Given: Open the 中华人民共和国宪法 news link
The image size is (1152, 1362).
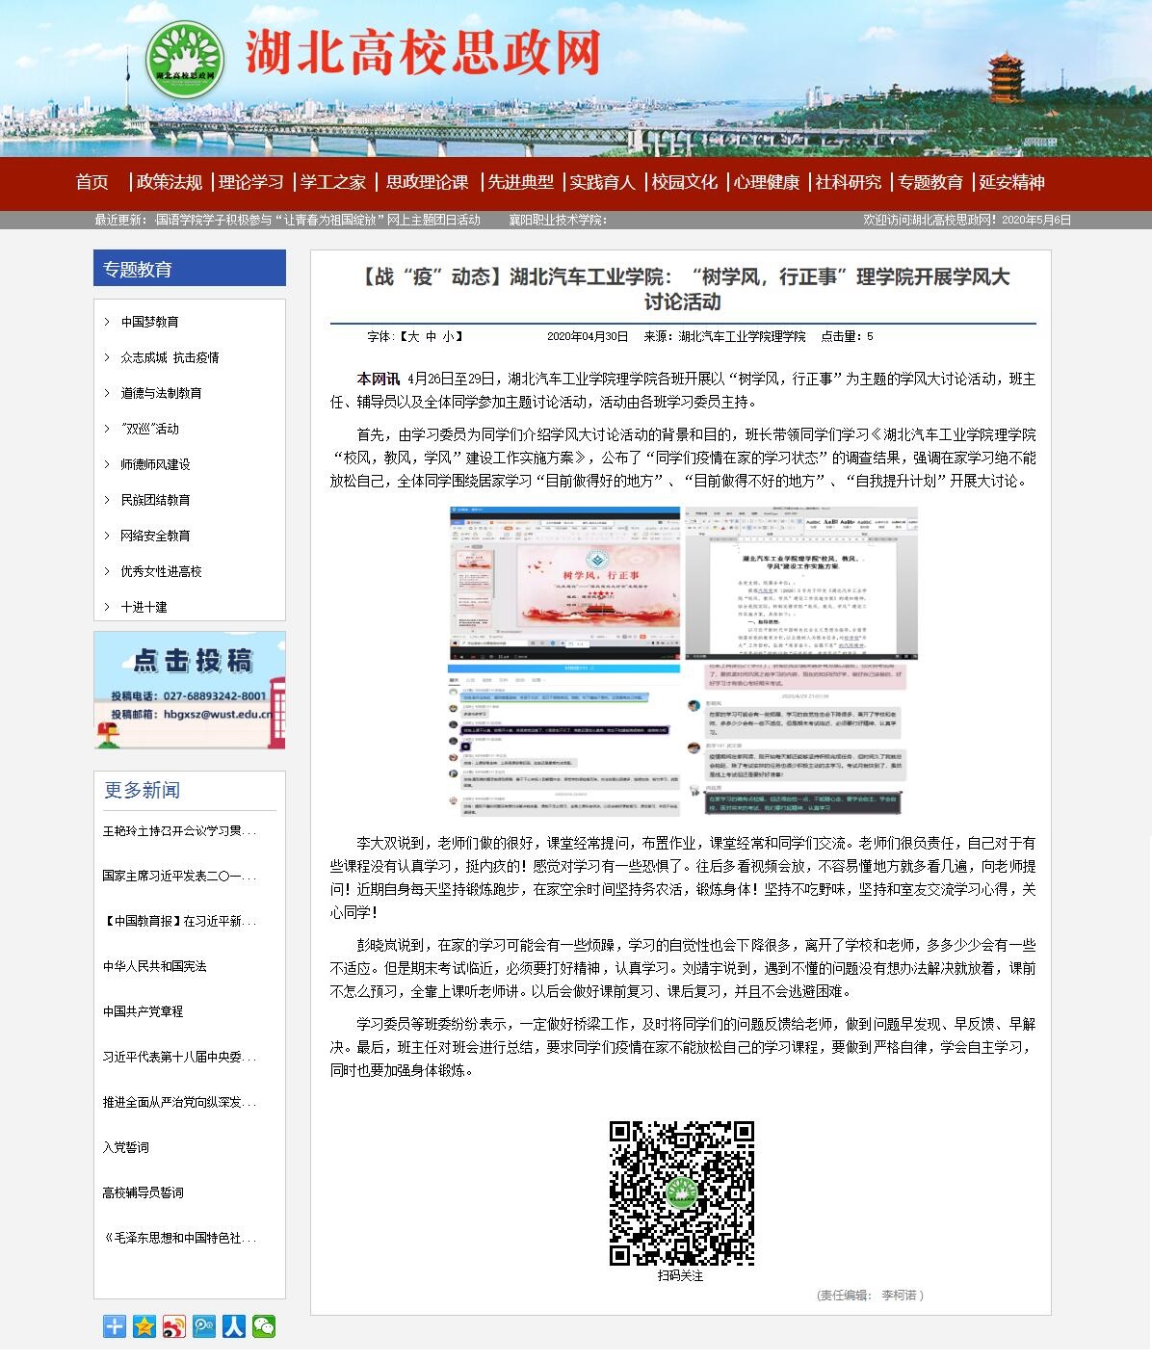Looking at the screenshot, I should point(155,966).
